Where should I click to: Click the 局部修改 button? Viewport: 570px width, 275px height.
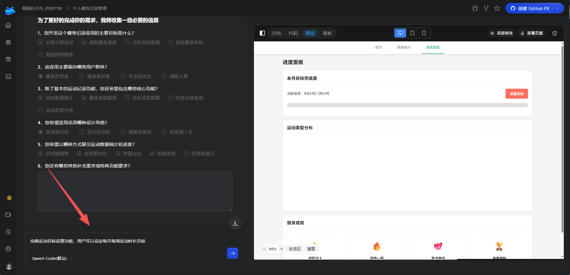point(502,33)
